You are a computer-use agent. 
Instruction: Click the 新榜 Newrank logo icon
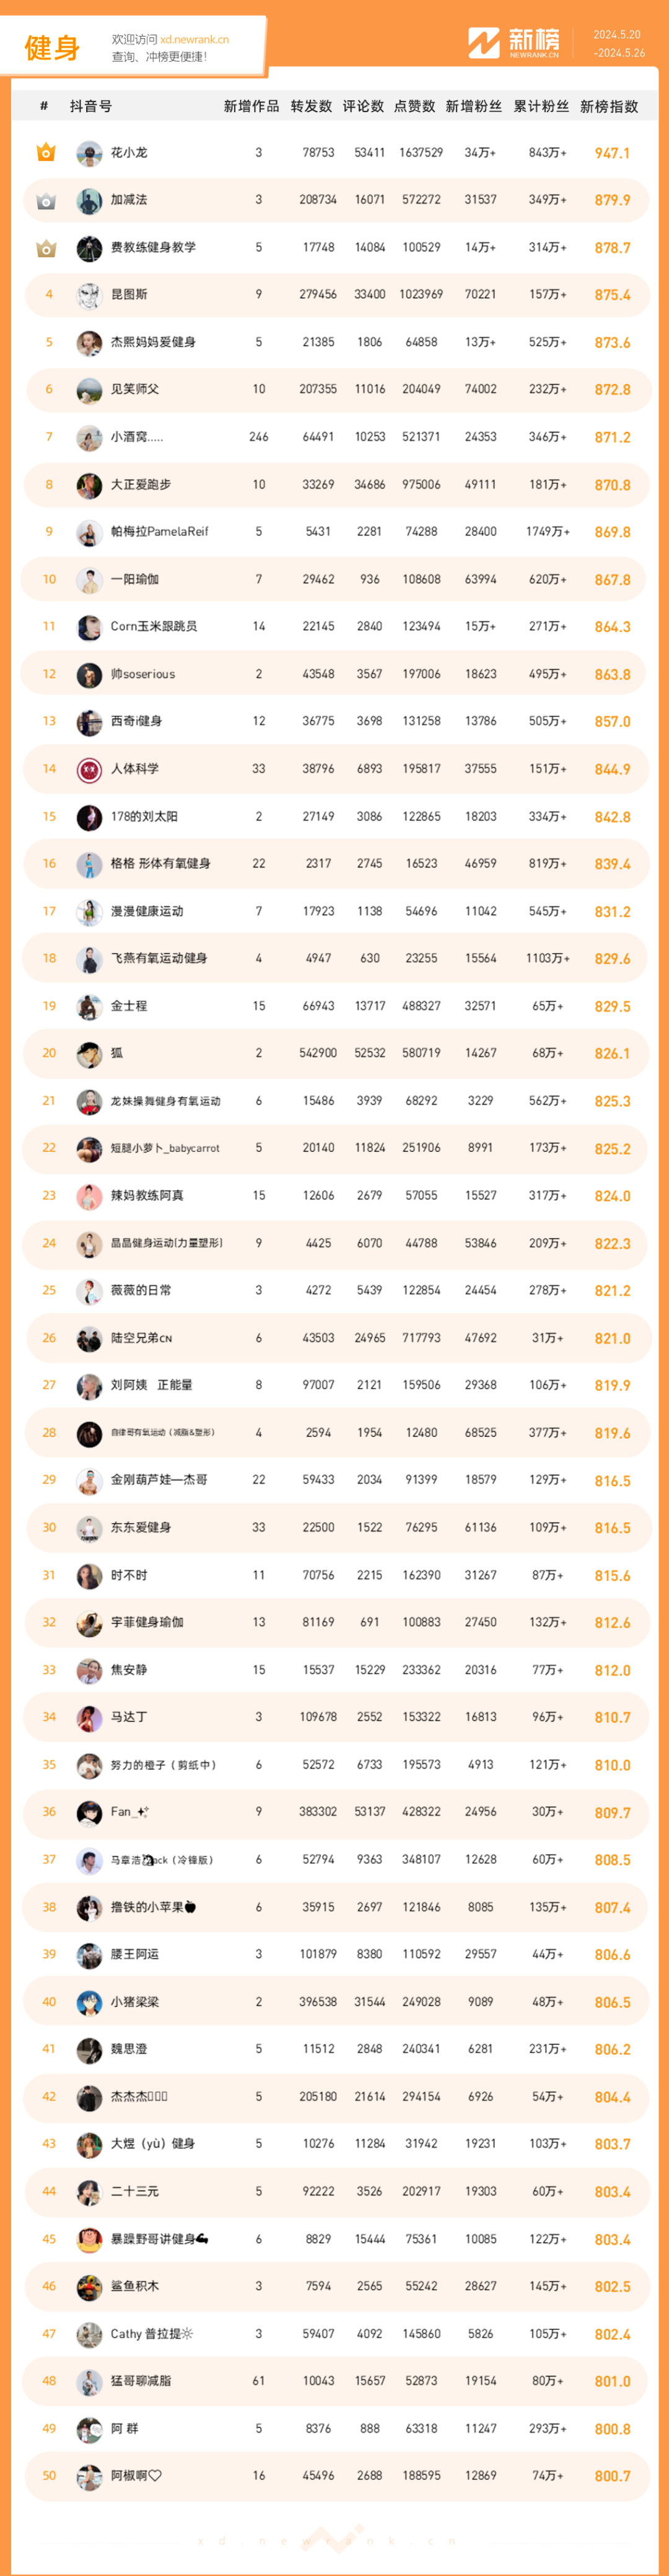(484, 43)
